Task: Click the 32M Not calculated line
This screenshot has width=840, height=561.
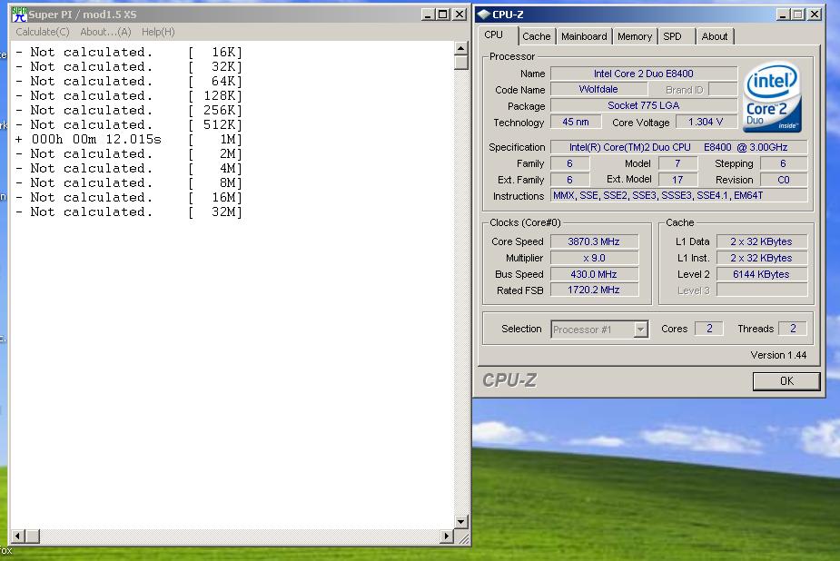Action: pos(129,212)
